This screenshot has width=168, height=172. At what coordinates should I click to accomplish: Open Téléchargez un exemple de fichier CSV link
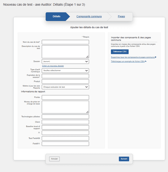(x=128, y=61)
